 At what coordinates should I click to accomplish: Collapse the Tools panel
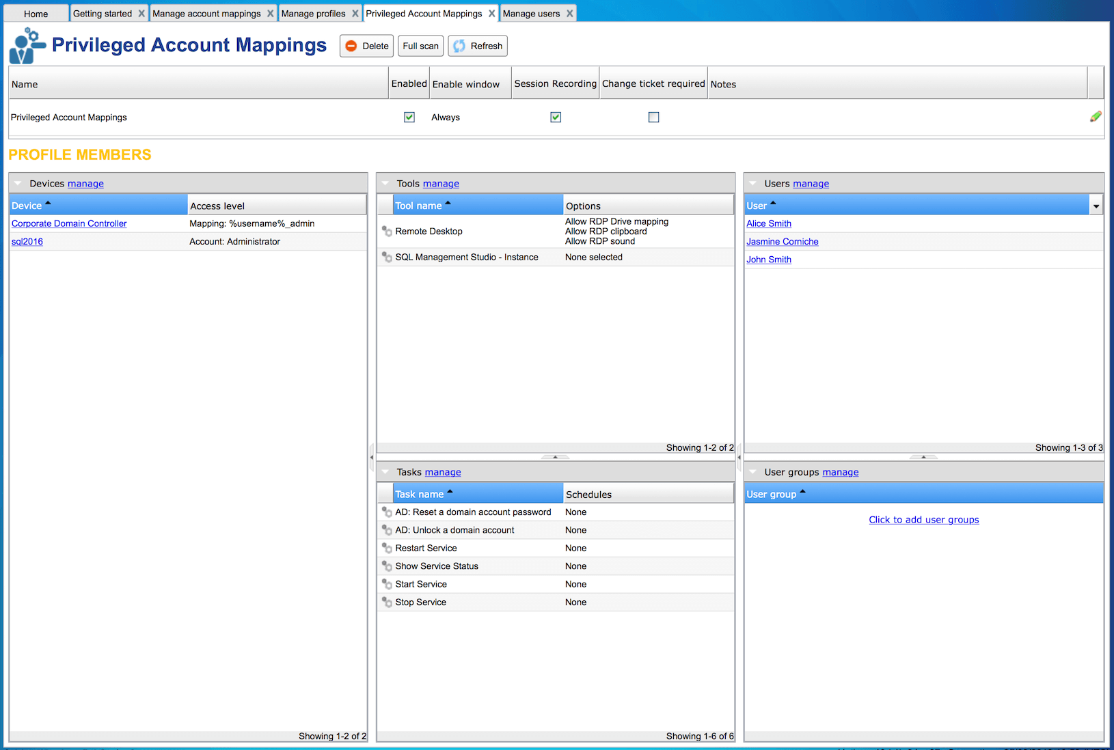(x=385, y=184)
